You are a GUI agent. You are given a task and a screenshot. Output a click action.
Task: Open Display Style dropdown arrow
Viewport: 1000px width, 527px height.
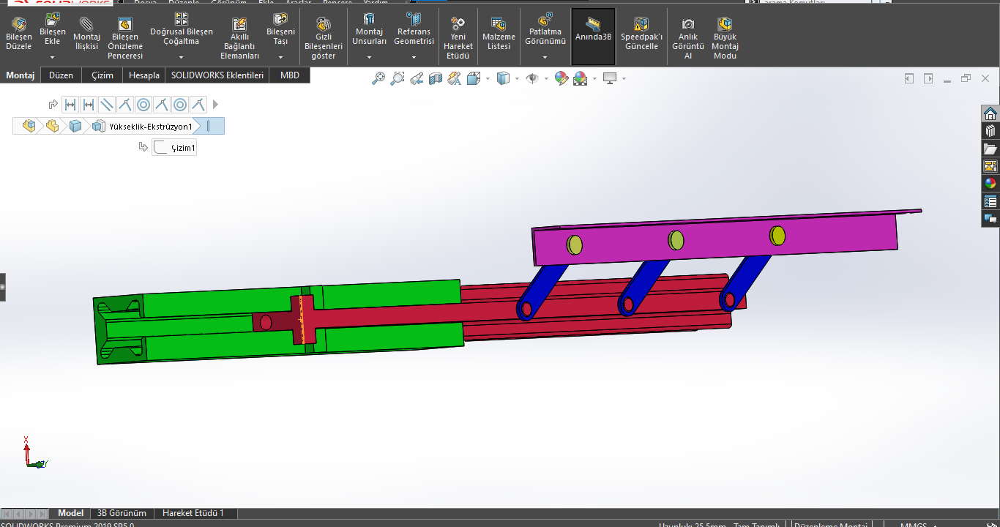(517, 78)
